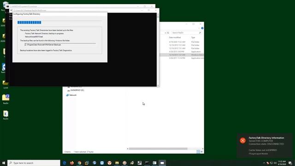Open Explorer help via blue question icon
The height and width of the screenshot is (166, 295).
(202, 28)
